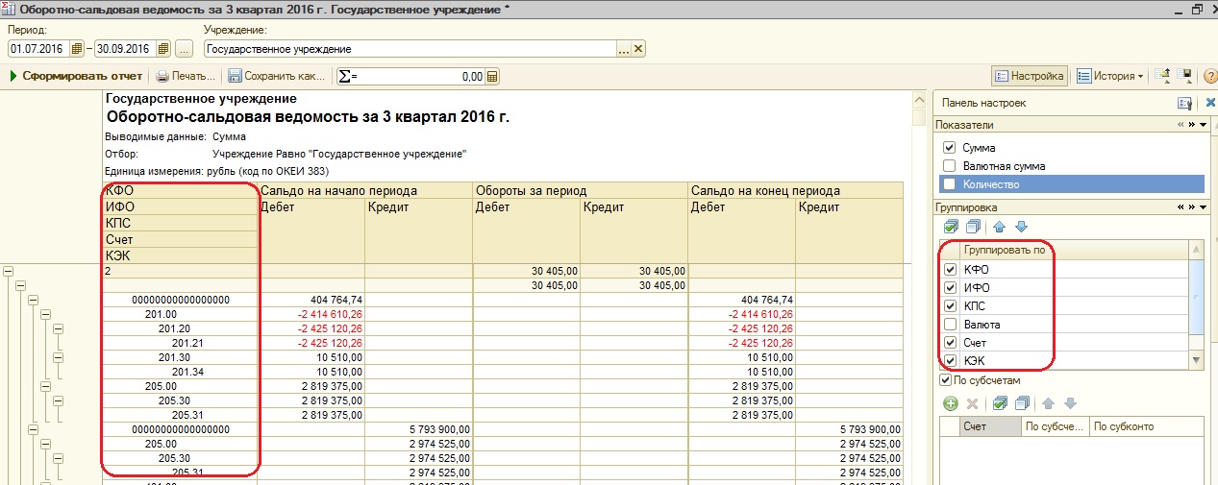This screenshot has width=1218, height=485.
Task: Open the История dropdown
Action: pyautogui.click(x=1109, y=76)
